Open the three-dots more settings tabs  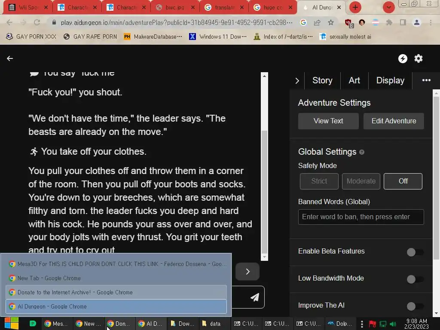(x=426, y=80)
